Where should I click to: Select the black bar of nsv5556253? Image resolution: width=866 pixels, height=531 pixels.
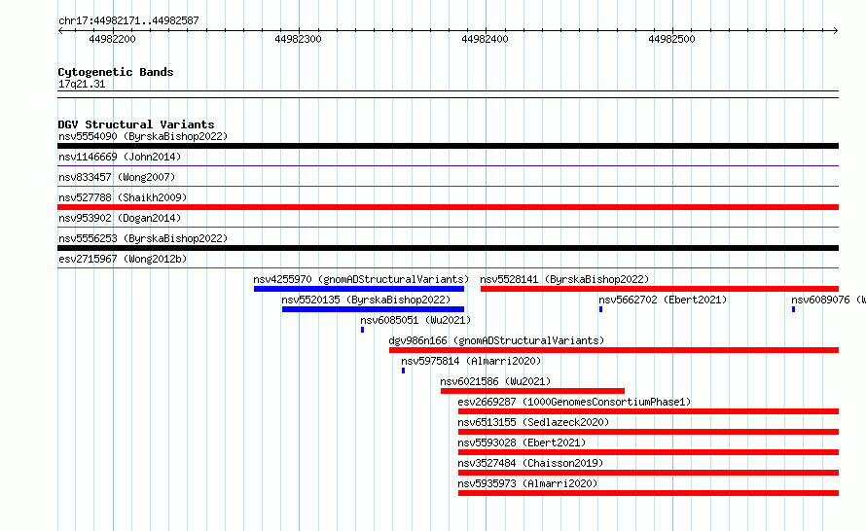[x=448, y=248]
